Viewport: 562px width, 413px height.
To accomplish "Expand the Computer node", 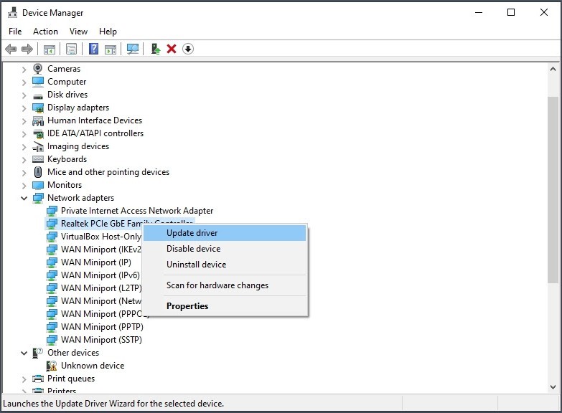I will tap(24, 82).
